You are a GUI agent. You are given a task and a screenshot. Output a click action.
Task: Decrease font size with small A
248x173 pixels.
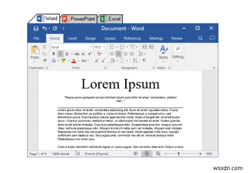(103, 61)
